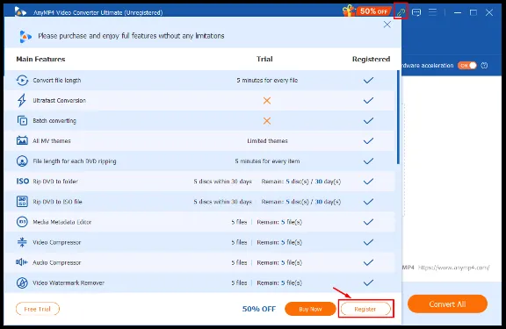Image resolution: width=506 pixels, height=329 pixels.
Task: Click the Audio Compressor icon
Action: pos(22,262)
